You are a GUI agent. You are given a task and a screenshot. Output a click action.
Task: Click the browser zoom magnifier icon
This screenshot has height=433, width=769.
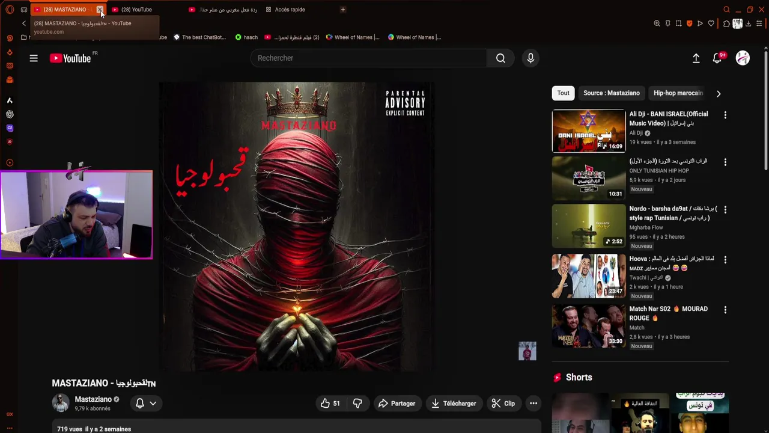(657, 23)
